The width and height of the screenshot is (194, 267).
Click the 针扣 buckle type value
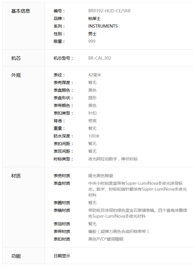(92, 113)
